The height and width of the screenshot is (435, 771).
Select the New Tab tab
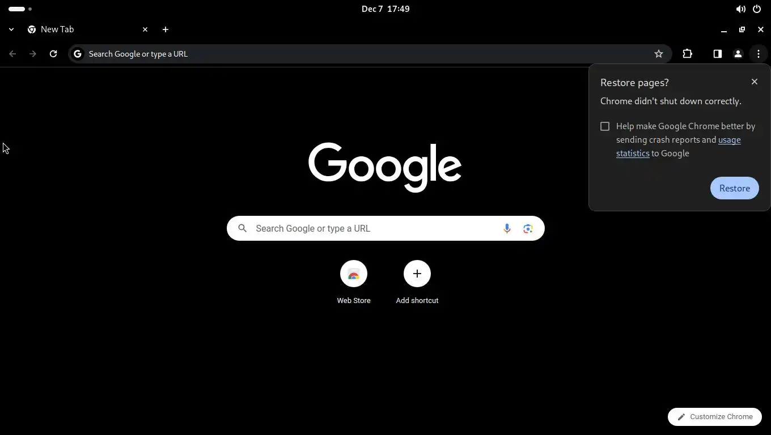(88, 29)
